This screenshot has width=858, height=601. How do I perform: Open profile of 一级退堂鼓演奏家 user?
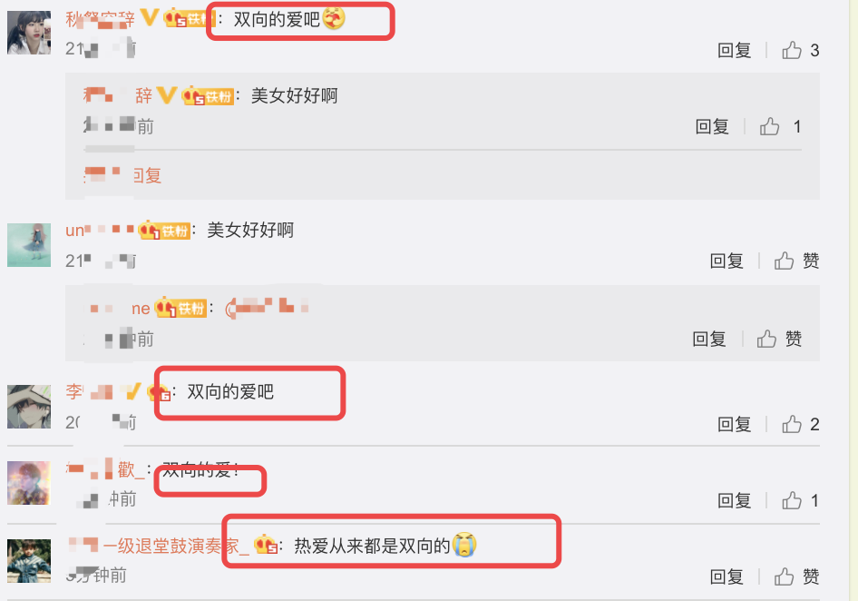pyautogui.click(x=159, y=546)
